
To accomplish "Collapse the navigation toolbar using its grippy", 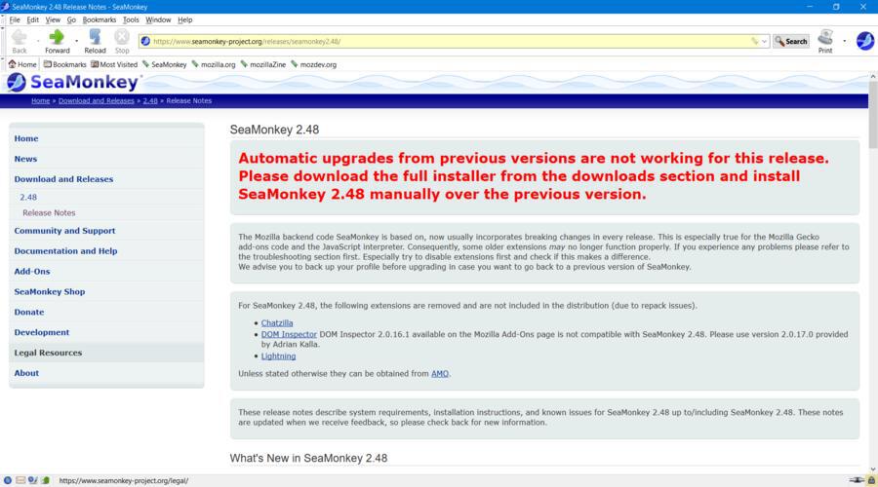I will [x=3, y=41].
